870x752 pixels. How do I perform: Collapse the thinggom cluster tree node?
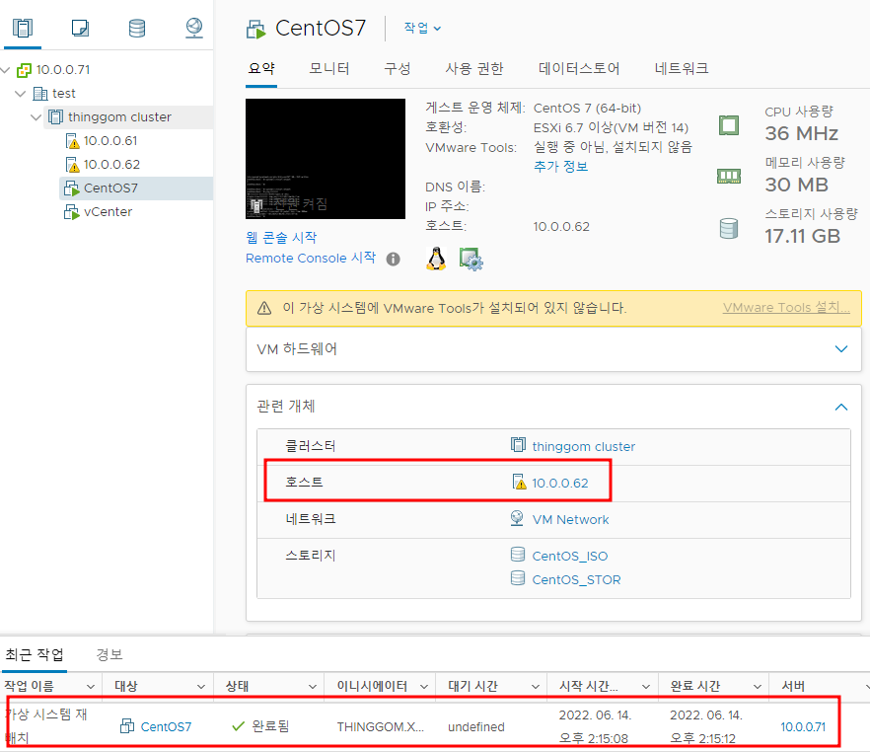[x=36, y=117]
